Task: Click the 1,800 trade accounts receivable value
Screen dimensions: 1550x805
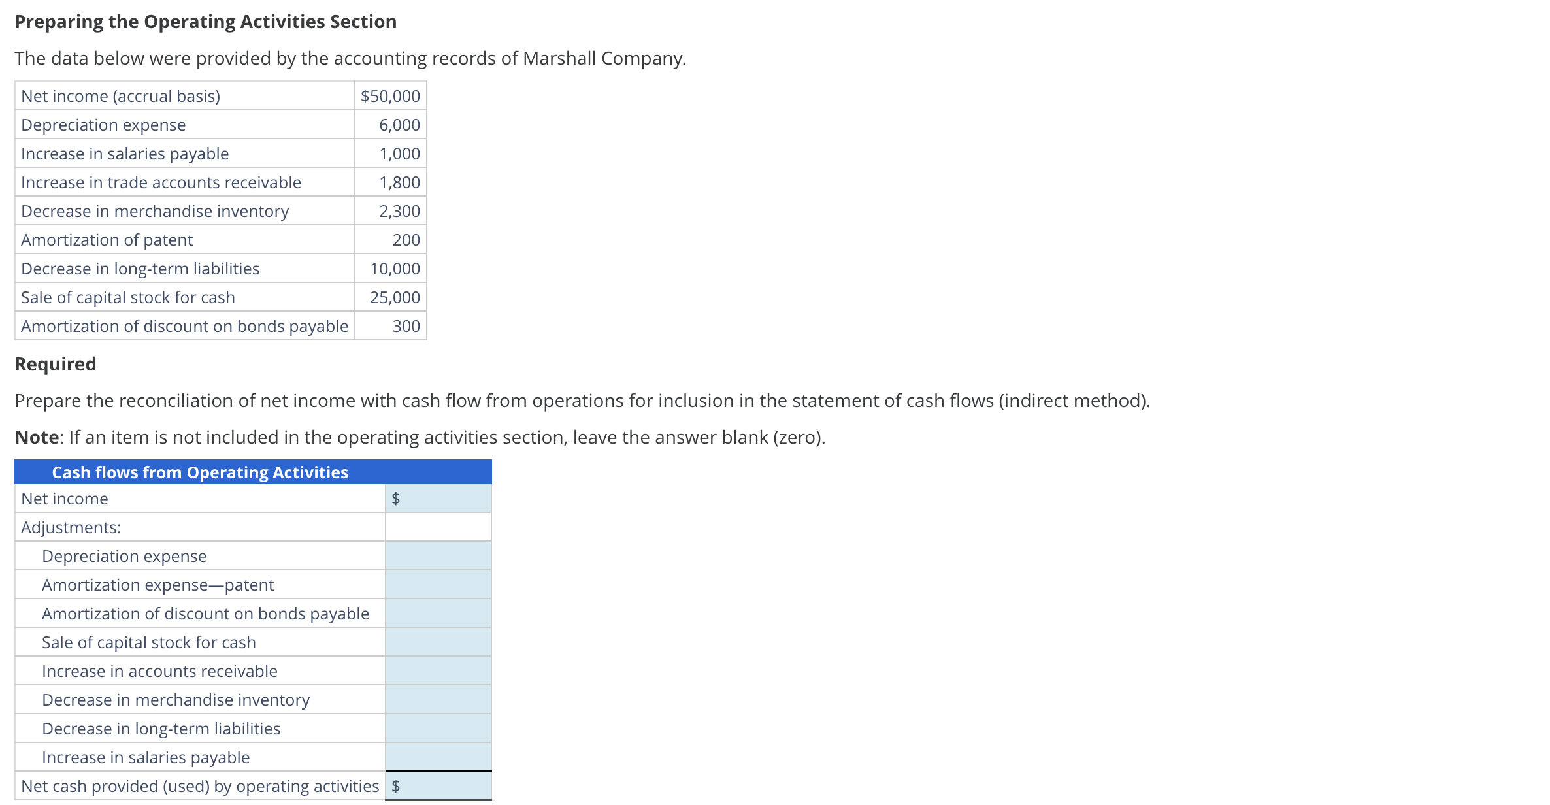Action: click(401, 182)
